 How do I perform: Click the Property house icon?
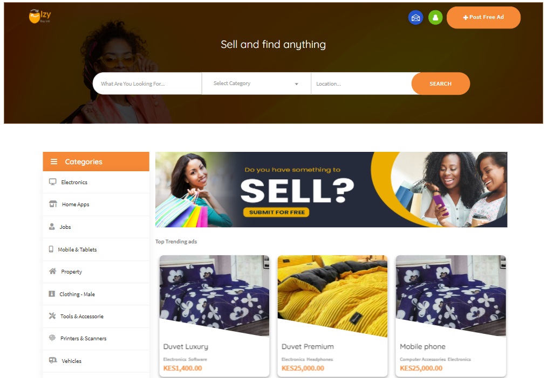click(x=53, y=271)
